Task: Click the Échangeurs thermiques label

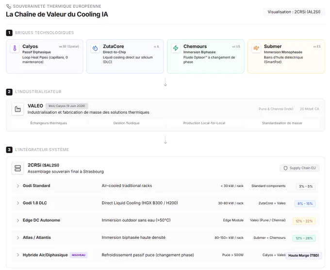Action: (49, 123)
